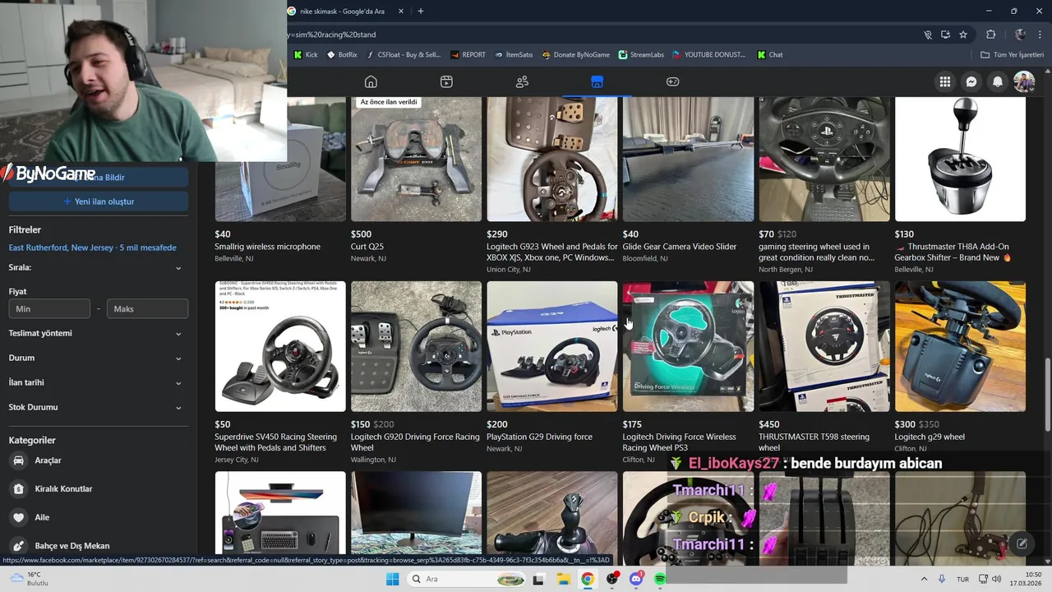
Task: Click the East Rutherford, New Jersey location link
Action: (x=92, y=247)
